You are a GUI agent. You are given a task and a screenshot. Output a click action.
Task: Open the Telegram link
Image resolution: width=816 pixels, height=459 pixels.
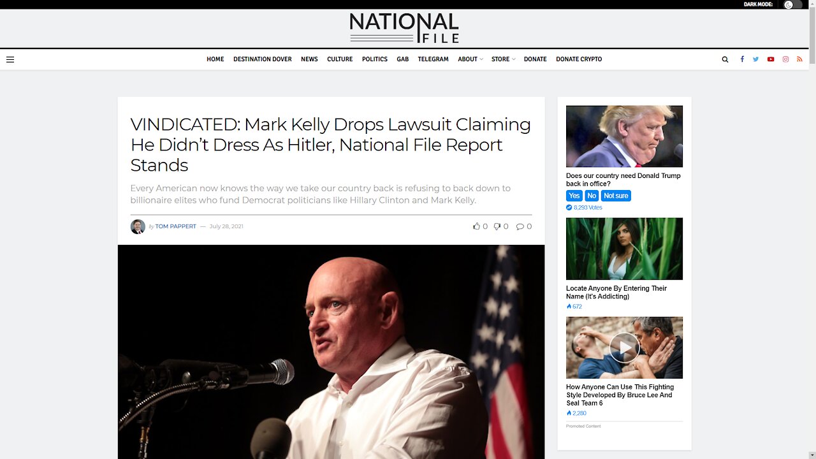[433, 59]
